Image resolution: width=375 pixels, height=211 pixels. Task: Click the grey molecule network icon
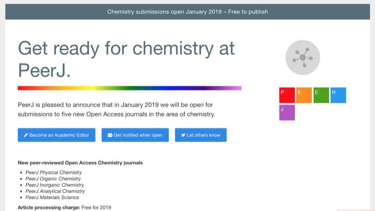pyautogui.click(x=302, y=57)
